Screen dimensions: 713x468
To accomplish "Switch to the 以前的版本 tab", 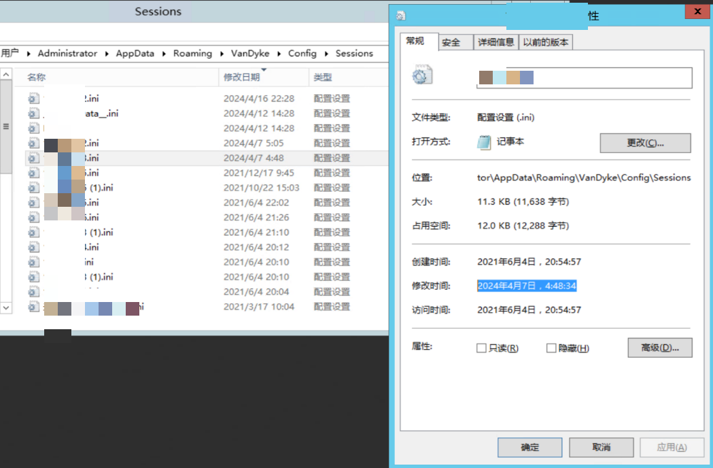I will point(546,41).
